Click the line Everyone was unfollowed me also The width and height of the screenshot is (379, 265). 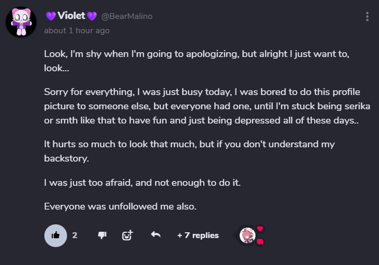[120, 206]
